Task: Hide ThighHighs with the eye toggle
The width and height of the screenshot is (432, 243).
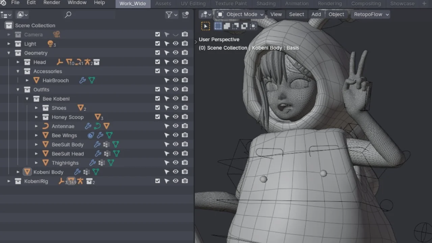Action: [x=175, y=162]
